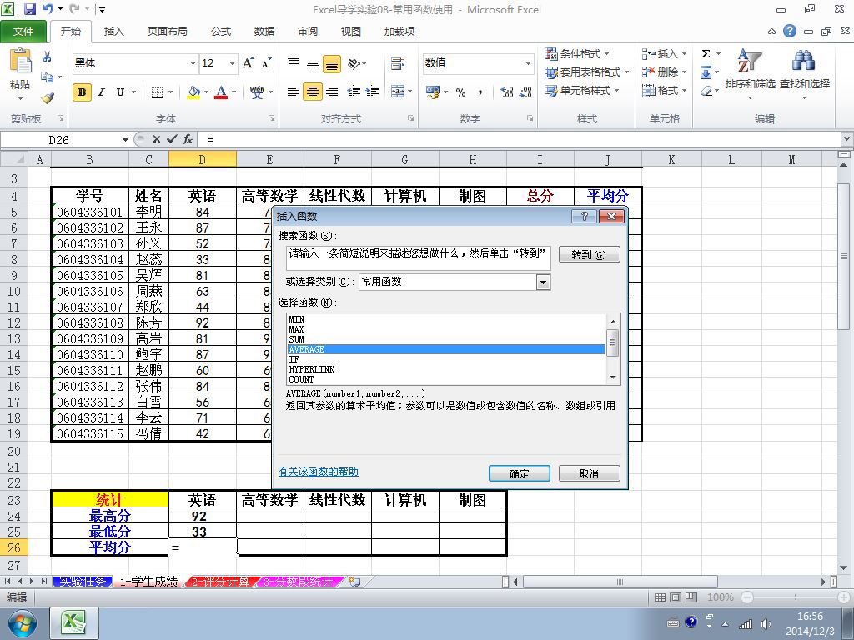Click the formula bar confirm checkmark

(172, 139)
